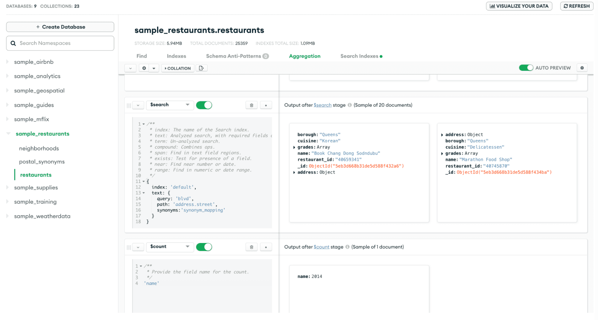Open the $count documentation link

pos(321,247)
